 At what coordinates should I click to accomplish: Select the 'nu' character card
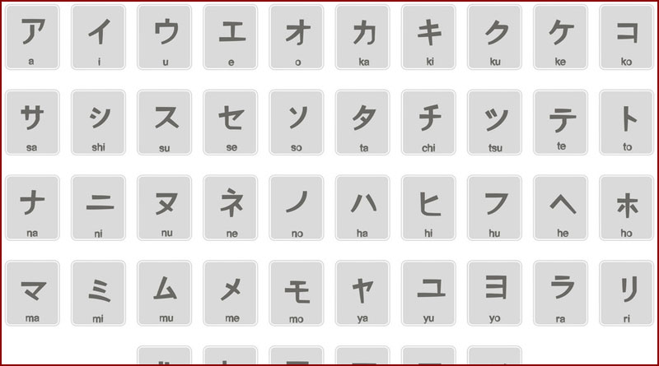[x=164, y=208]
